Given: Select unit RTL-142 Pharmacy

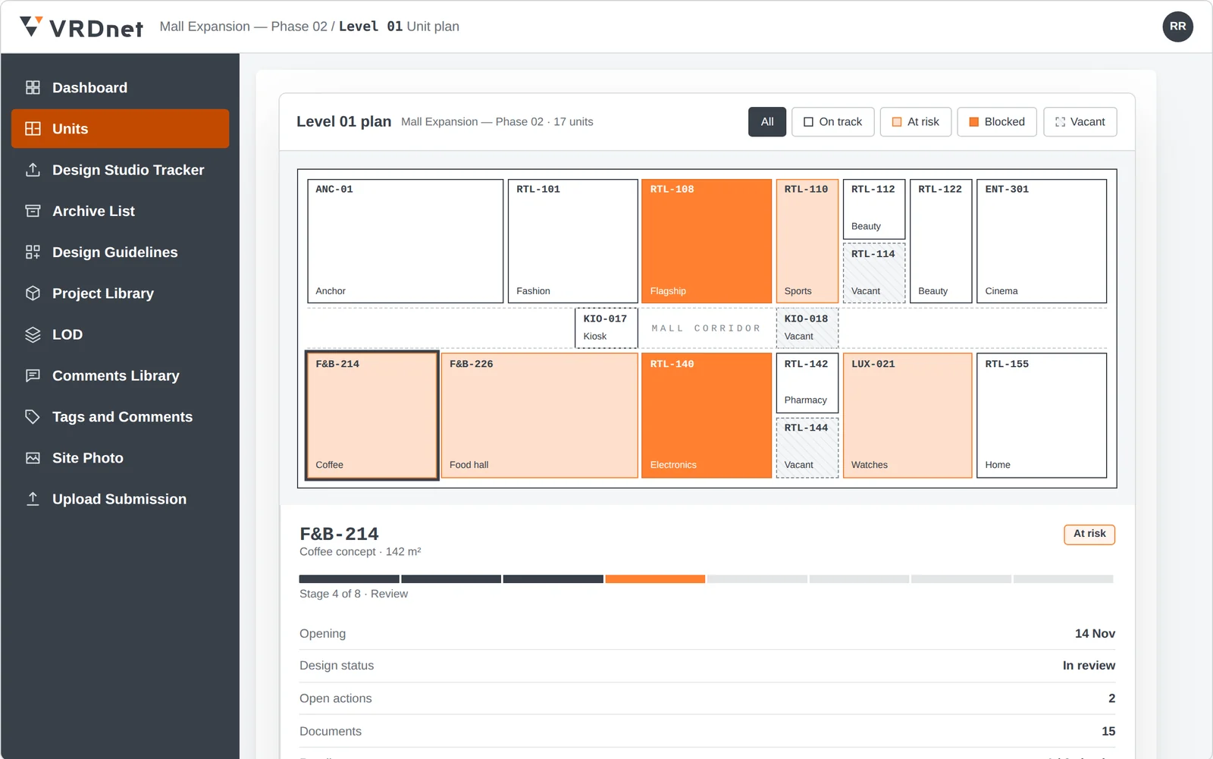Looking at the screenshot, I should [807, 383].
